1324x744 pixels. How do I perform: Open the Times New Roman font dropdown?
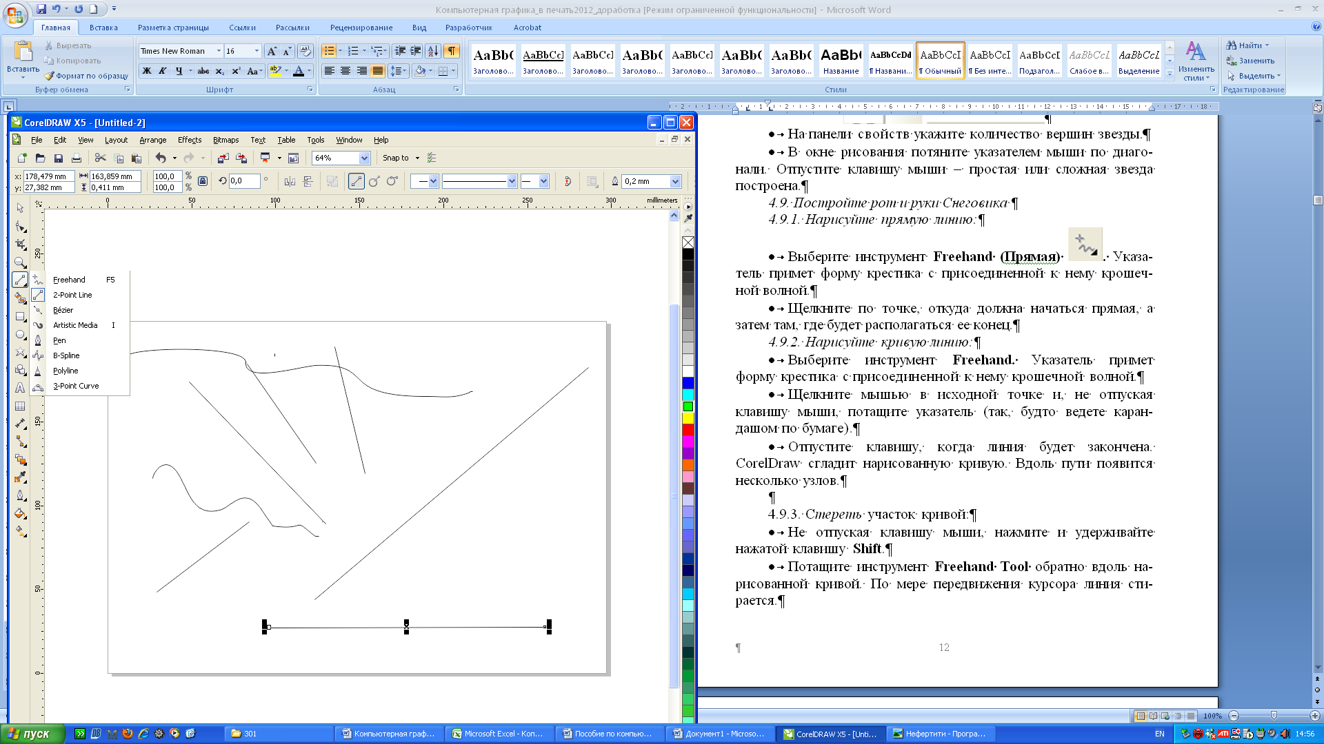point(219,51)
